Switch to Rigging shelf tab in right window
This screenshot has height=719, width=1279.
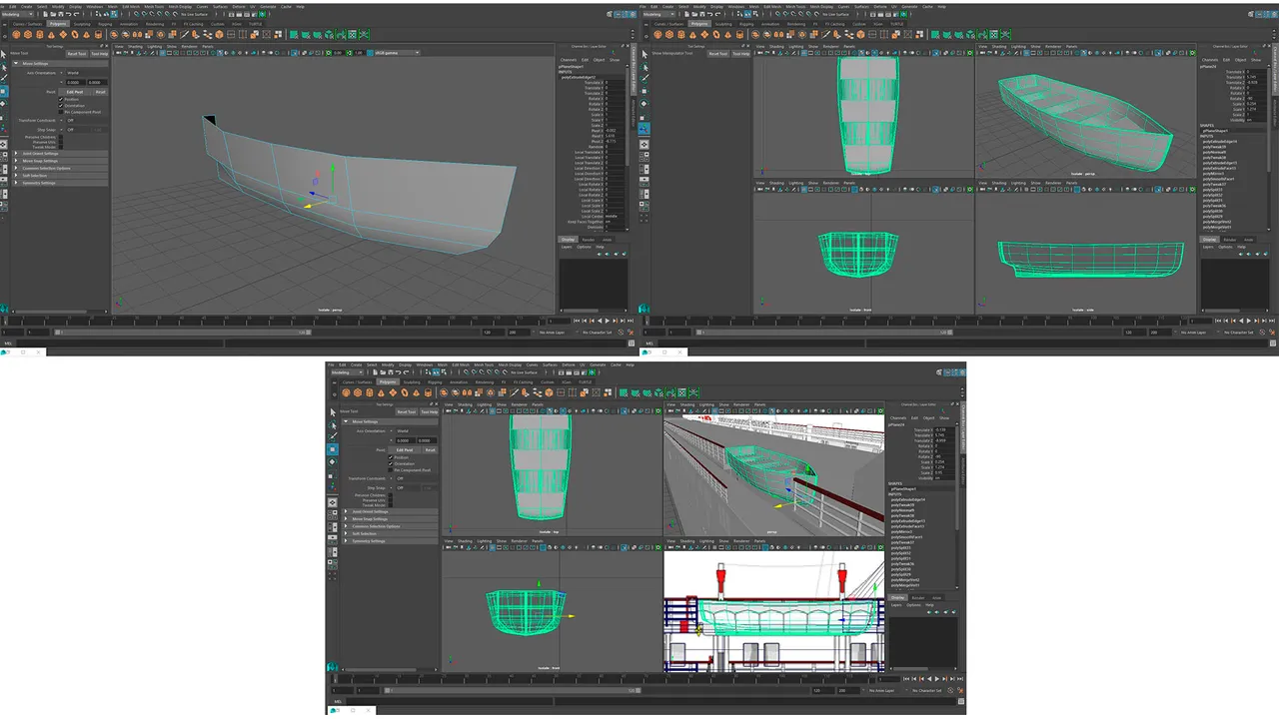[746, 24]
